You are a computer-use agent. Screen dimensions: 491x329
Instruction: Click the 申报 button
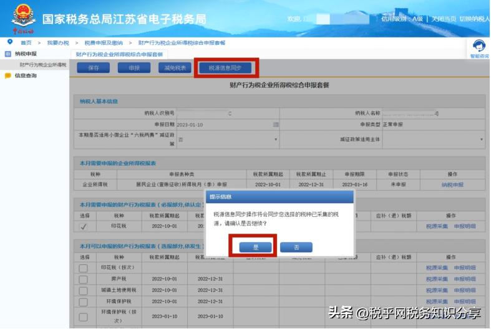134,67
